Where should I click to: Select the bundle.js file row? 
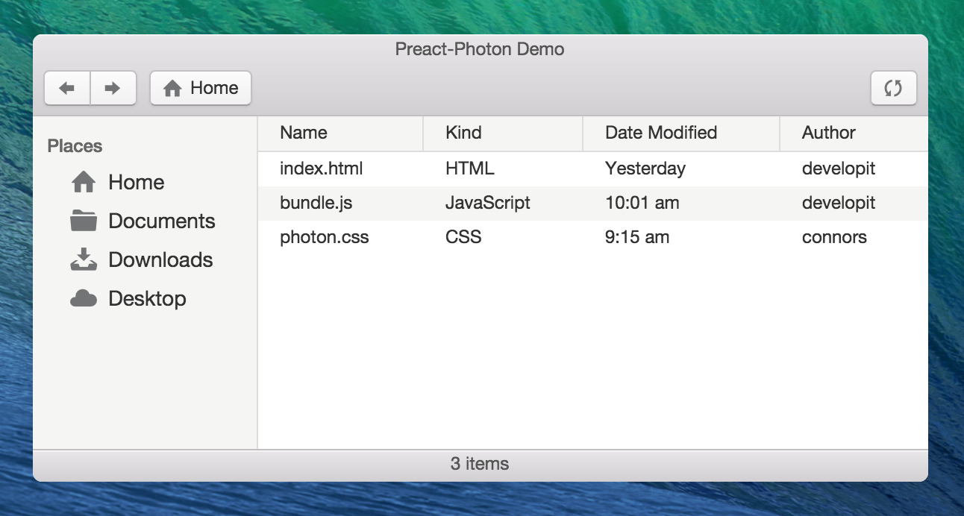tap(316, 204)
